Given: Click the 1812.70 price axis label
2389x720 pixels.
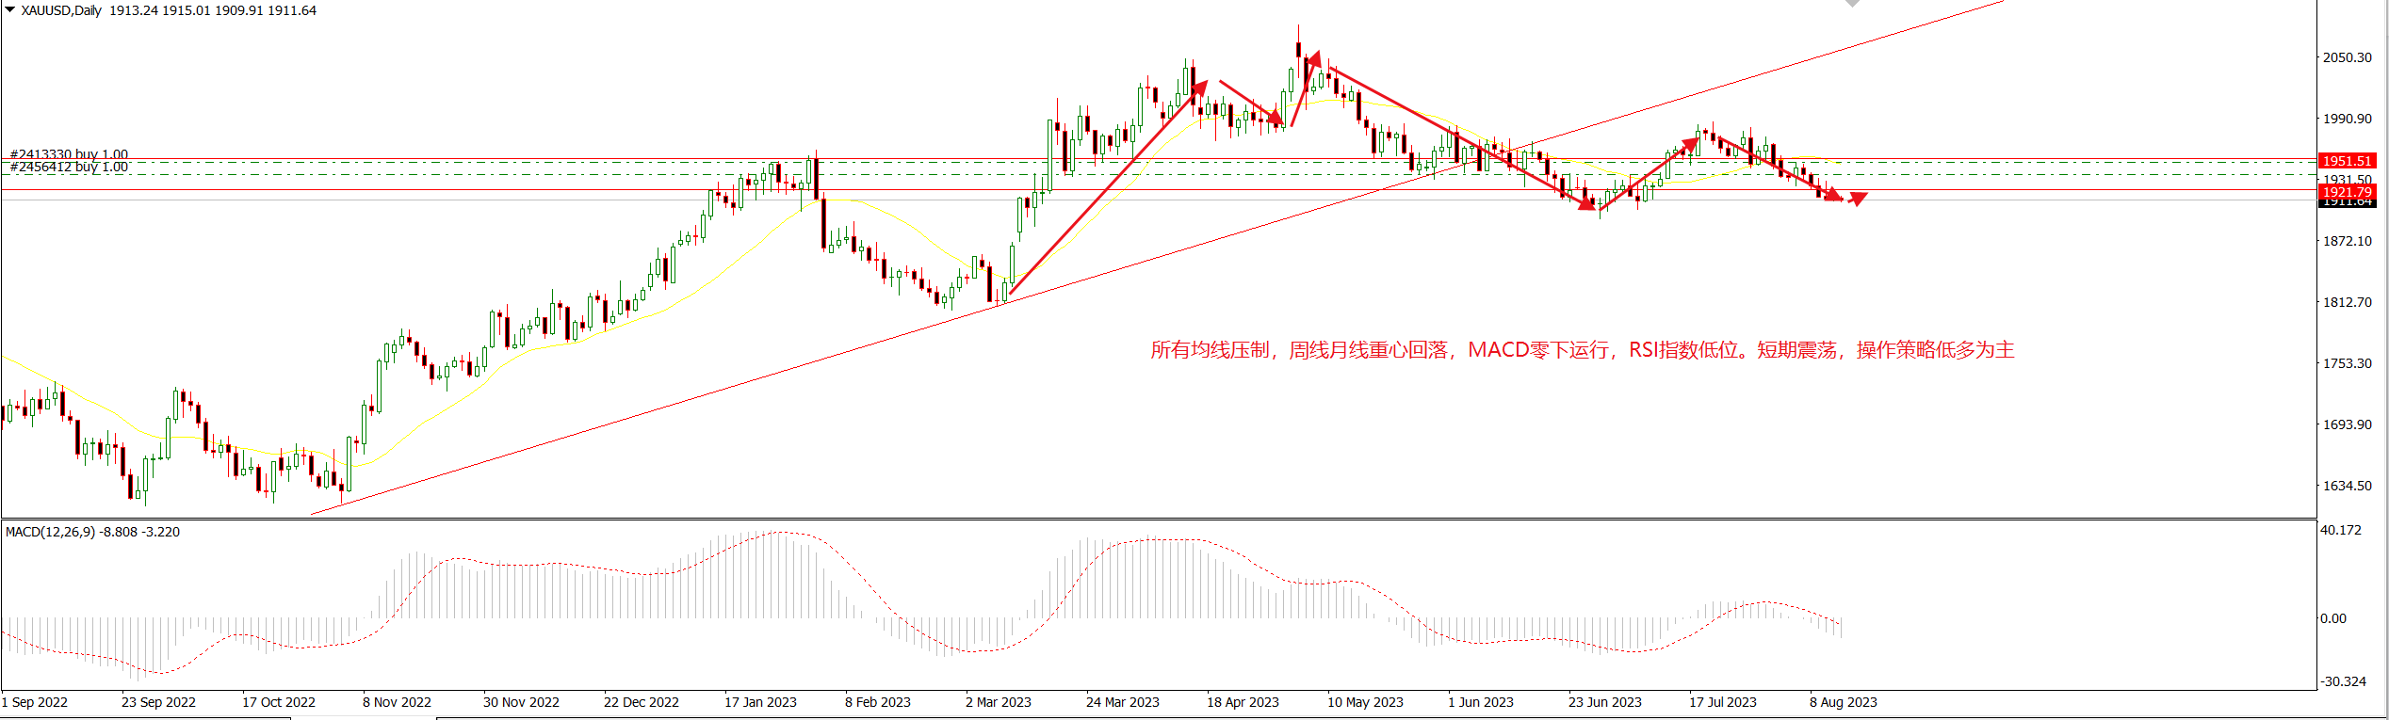Looking at the screenshot, I should tap(2348, 302).
